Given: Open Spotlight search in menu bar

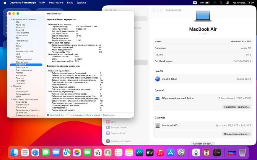Looking at the screenshot, I should coord(221,3).
